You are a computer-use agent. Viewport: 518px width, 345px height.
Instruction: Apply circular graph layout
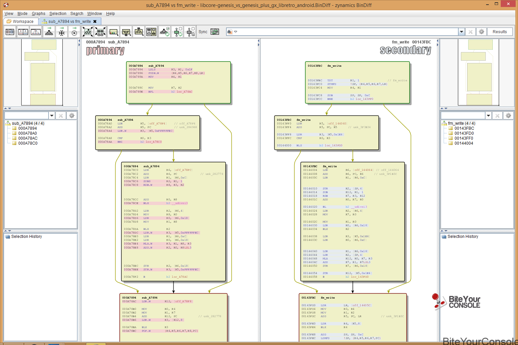(74, 32)
